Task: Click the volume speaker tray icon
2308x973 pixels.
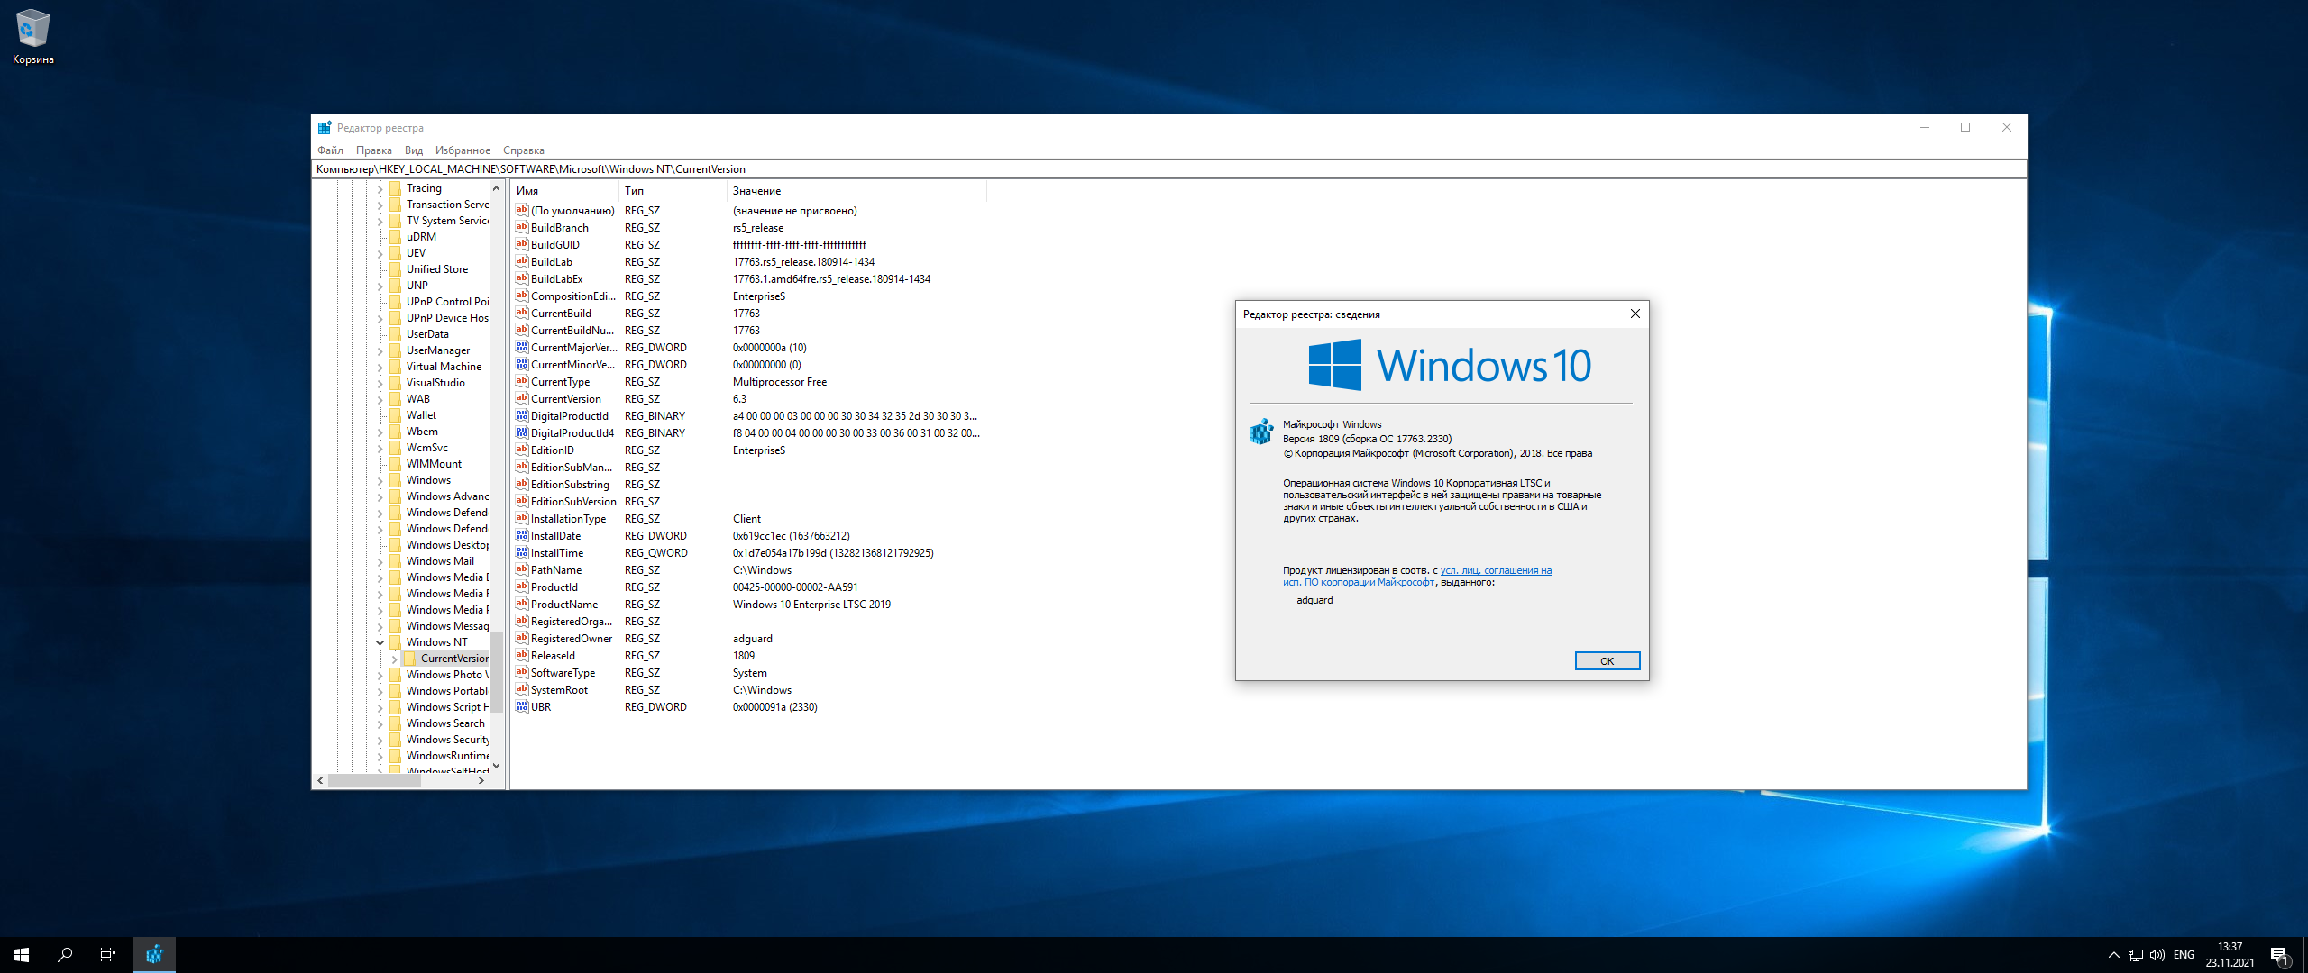Action: click(x=2157, y=955)
